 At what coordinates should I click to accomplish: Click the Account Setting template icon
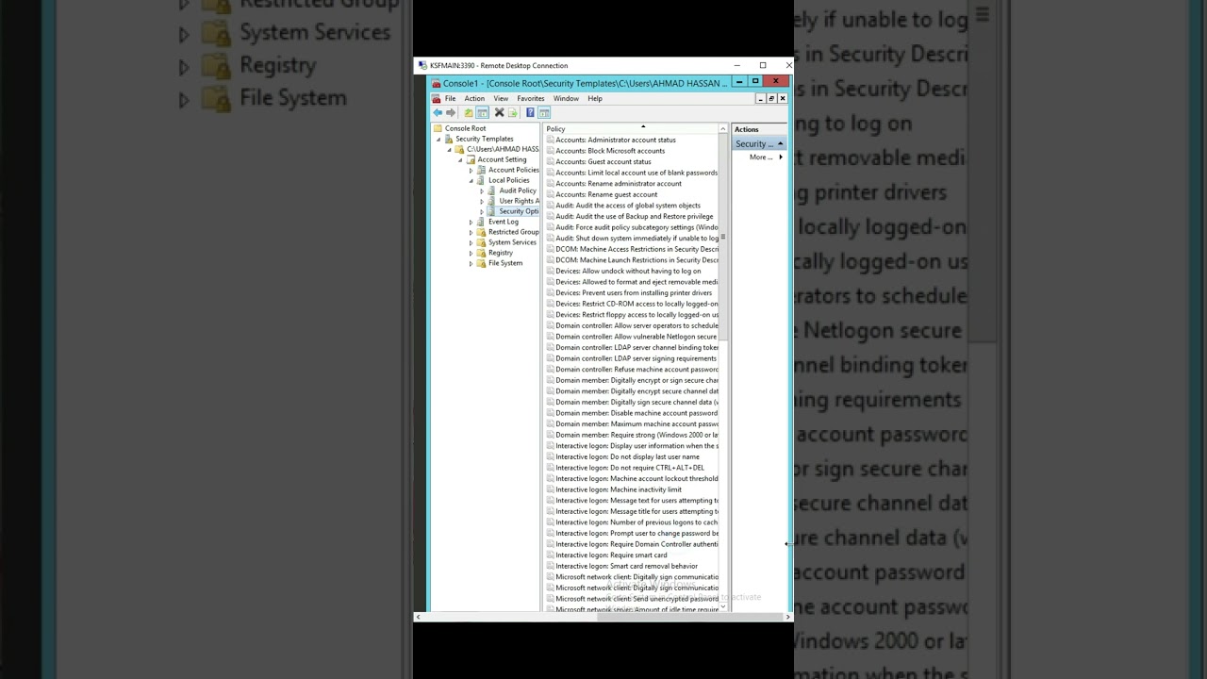(471, 159)
